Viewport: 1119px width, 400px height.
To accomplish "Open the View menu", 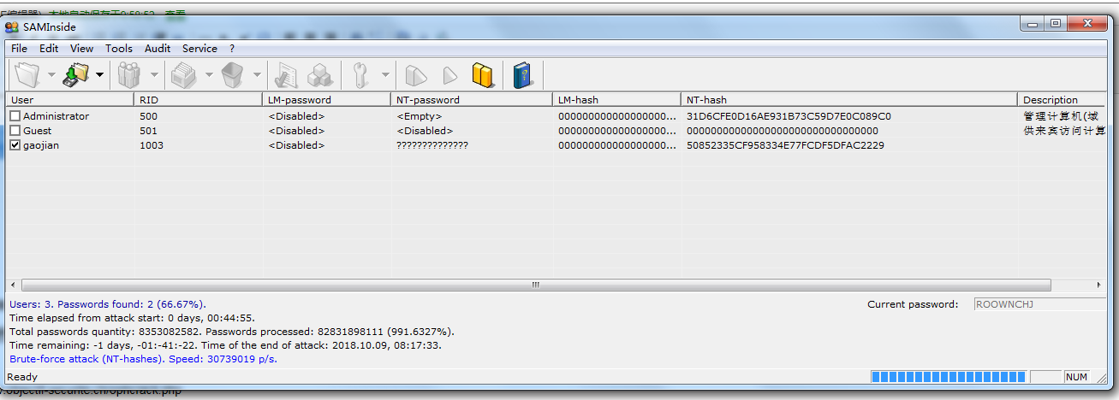I will (x=81, y=49).
